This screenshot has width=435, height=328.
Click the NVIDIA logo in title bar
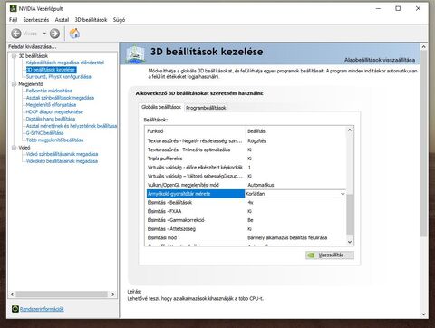[14, 8]
